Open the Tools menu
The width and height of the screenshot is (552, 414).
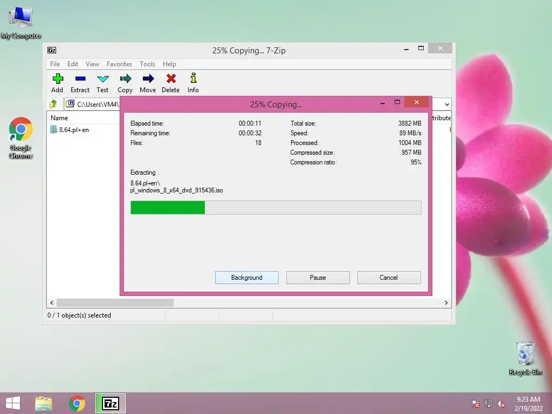pos(147,64)
